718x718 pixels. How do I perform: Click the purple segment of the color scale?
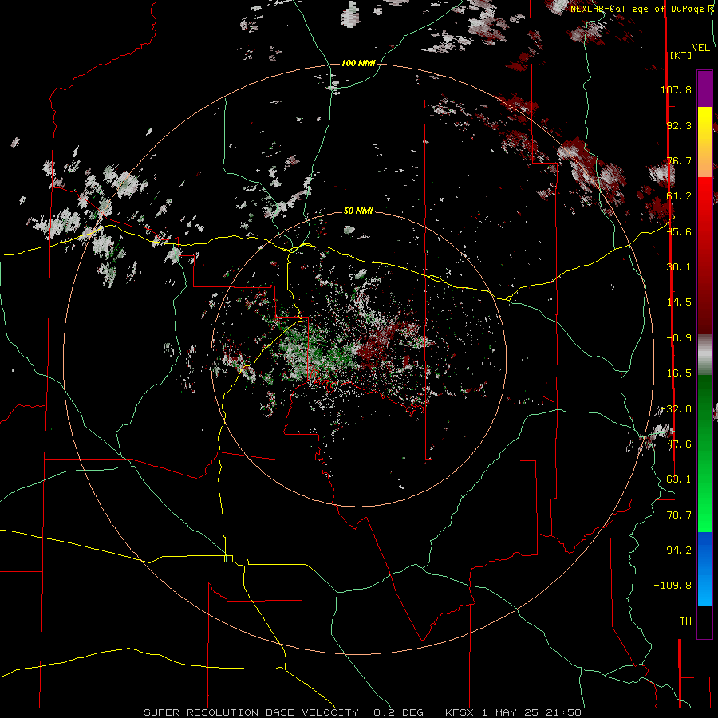coord(704,89)
